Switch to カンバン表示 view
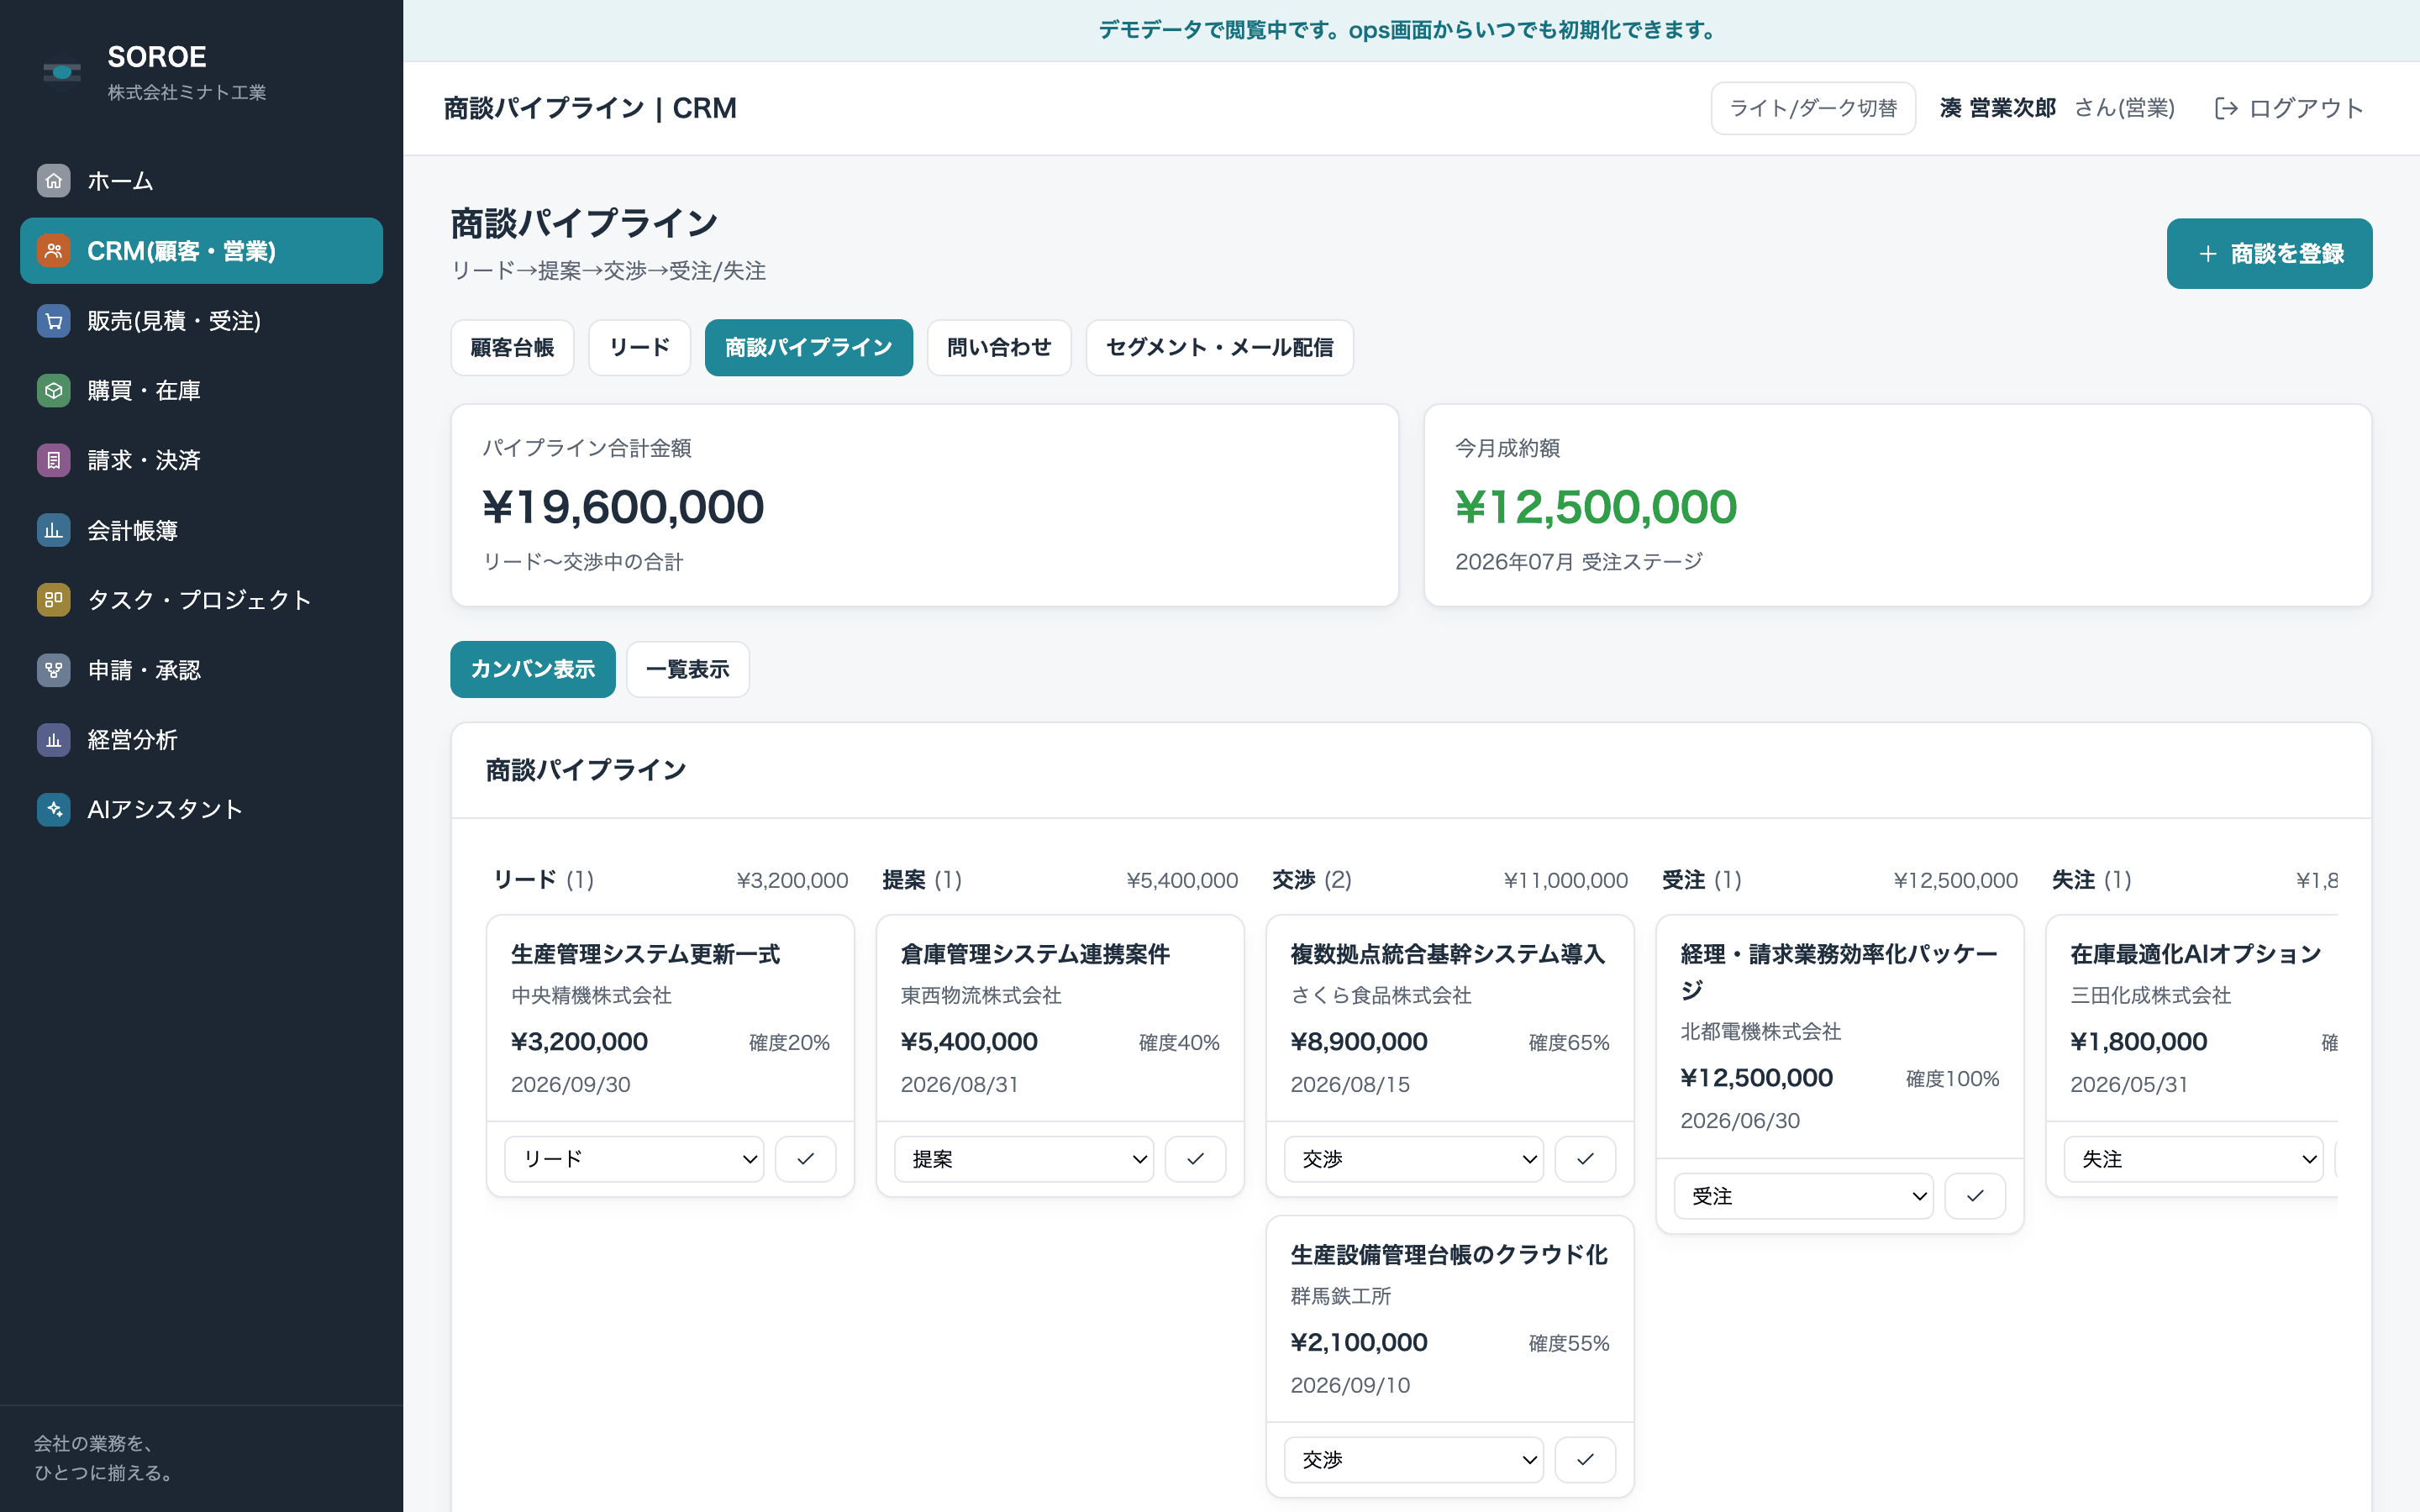Screen dimensions: 2420x1512 (x=533, y=669)
